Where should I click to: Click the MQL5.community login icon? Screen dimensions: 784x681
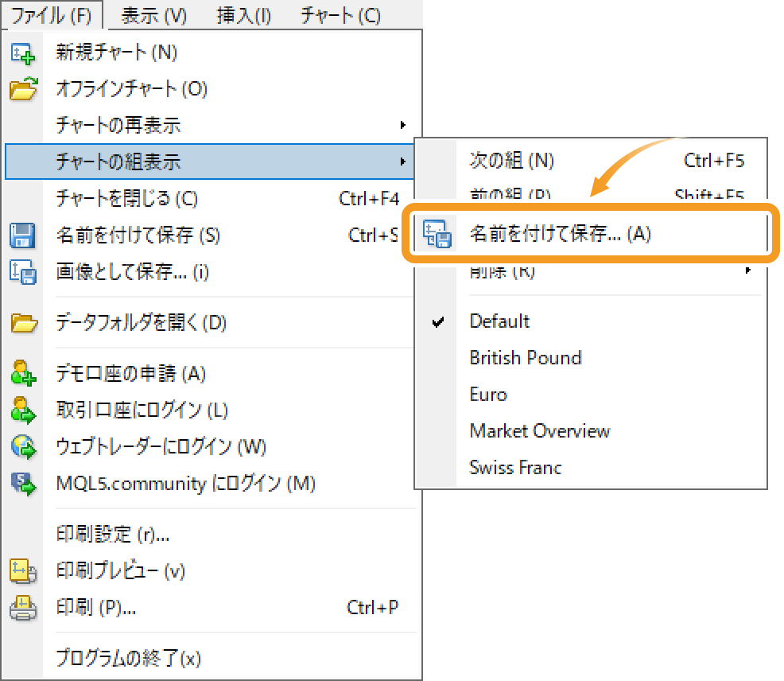pyautogui.click(x=23, y=484)
